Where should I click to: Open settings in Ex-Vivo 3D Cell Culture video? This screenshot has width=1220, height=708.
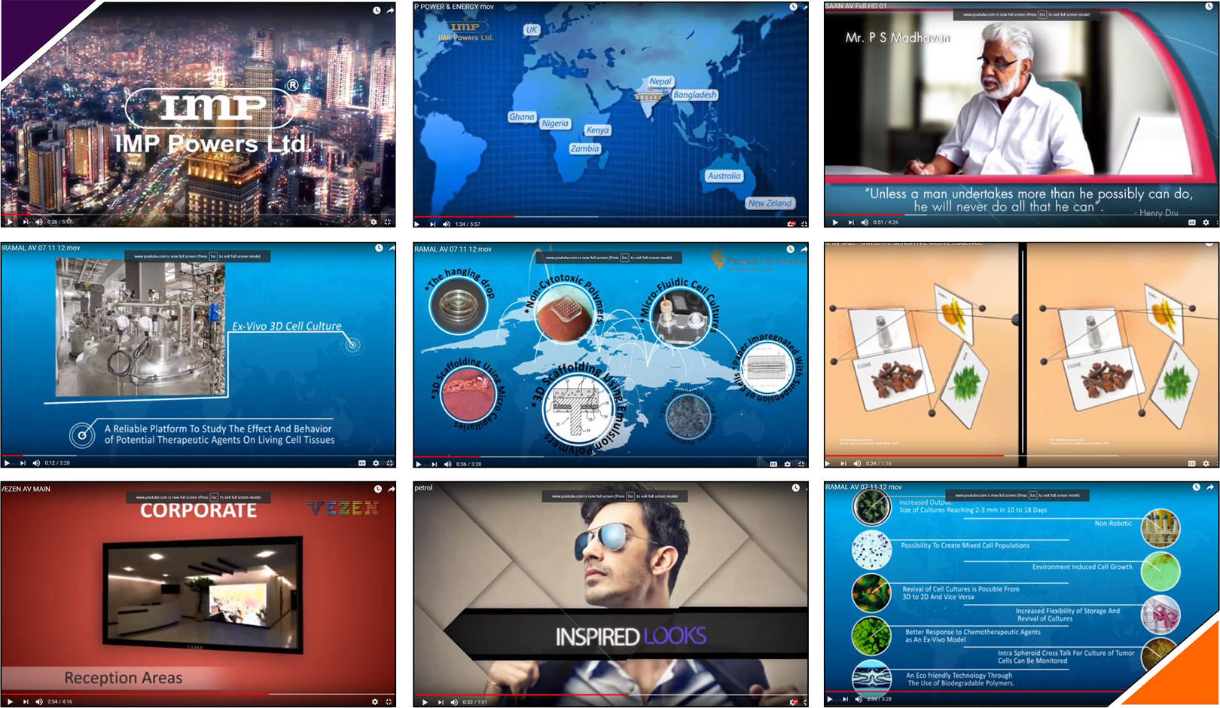click(376, 462)
